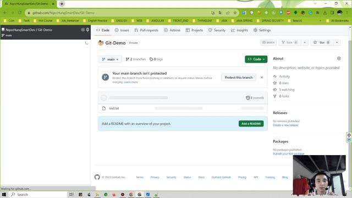Click Create a new release link
This screenshot has width=352, height=198.
(285, 125)
